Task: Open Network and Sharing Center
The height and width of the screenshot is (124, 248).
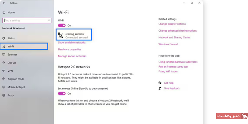Action: (174, 38)
